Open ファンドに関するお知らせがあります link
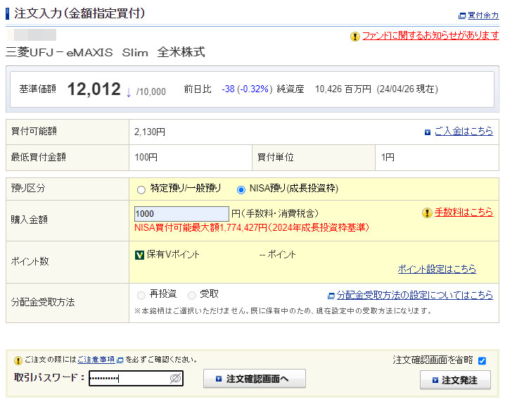Viewport: 505px width, 404px height. coord(430,37)
